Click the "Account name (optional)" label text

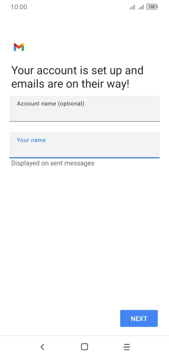pyautogui.click(x=51, y=104)
